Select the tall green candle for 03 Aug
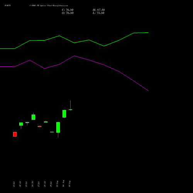The image size is (193, 193). 58,127
